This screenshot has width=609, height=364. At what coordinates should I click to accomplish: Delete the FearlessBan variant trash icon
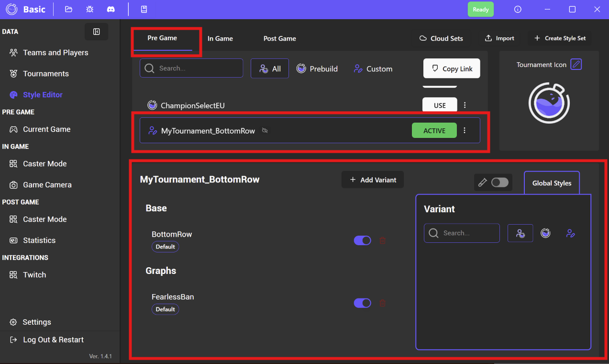click(x=382, y=303)
